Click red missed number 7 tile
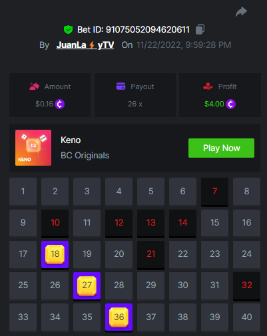This screenshot has height=336, width=267. (214, 192)
